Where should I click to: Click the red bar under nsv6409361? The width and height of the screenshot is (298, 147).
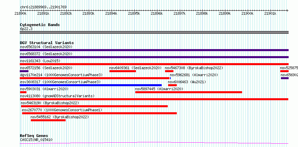[123, 71]
